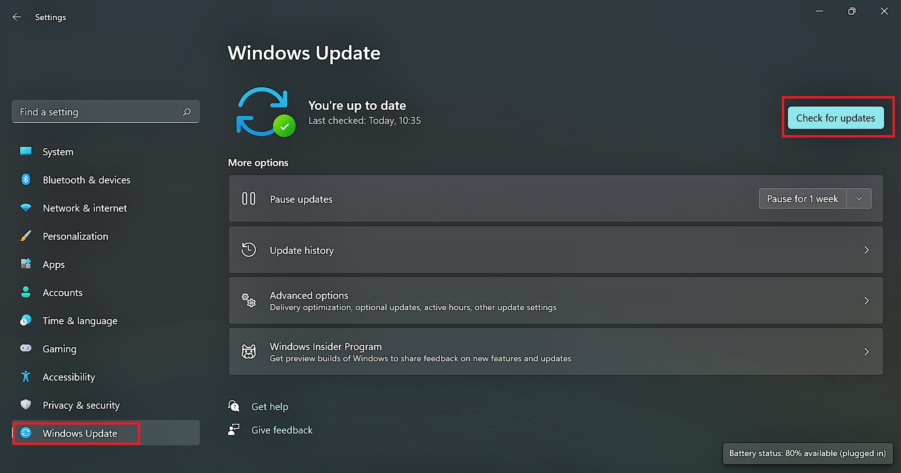Click the Check for updates button
The image size is (901, 473).
[x=836, y=118]
